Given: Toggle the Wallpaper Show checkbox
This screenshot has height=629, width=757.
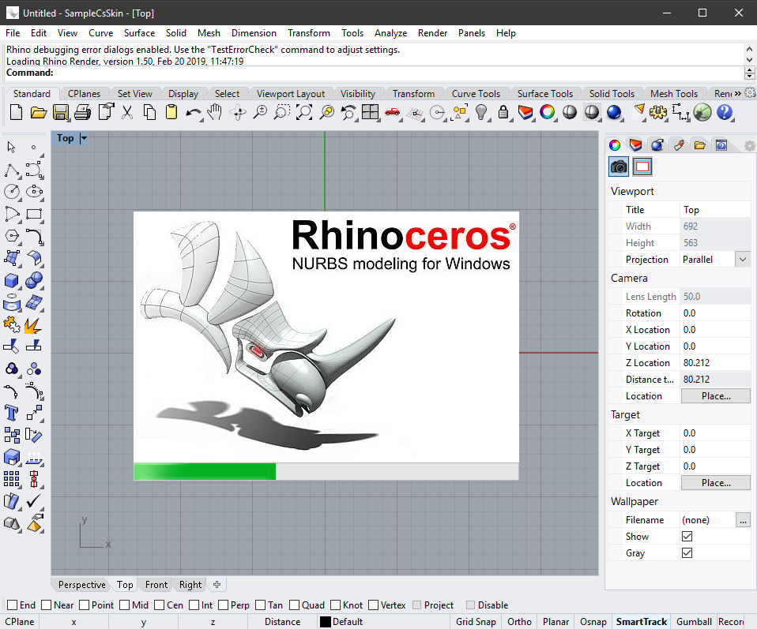Looking at the screenshot, I should click(687, 537).
